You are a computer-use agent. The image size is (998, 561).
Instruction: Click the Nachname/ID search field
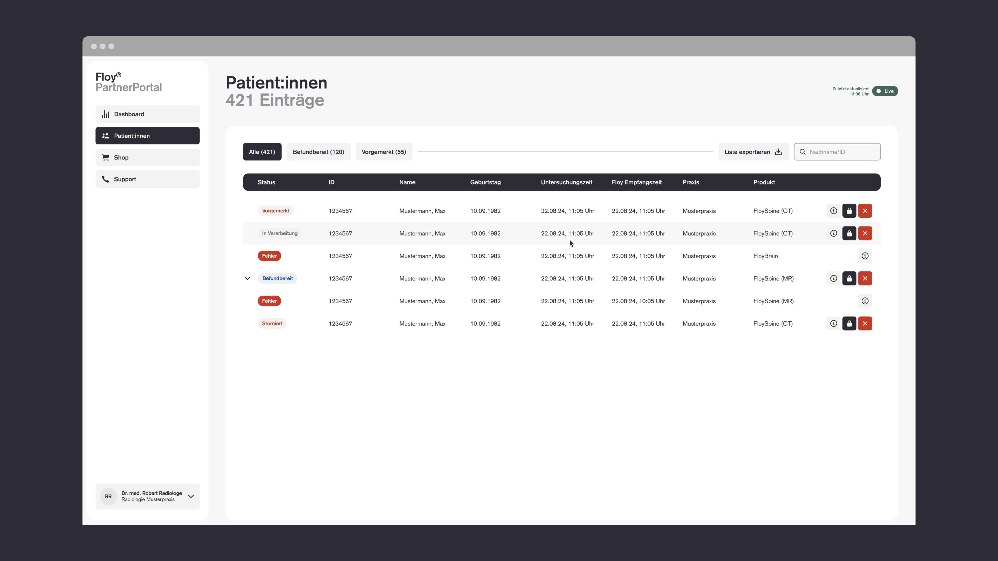pos(841,152)
